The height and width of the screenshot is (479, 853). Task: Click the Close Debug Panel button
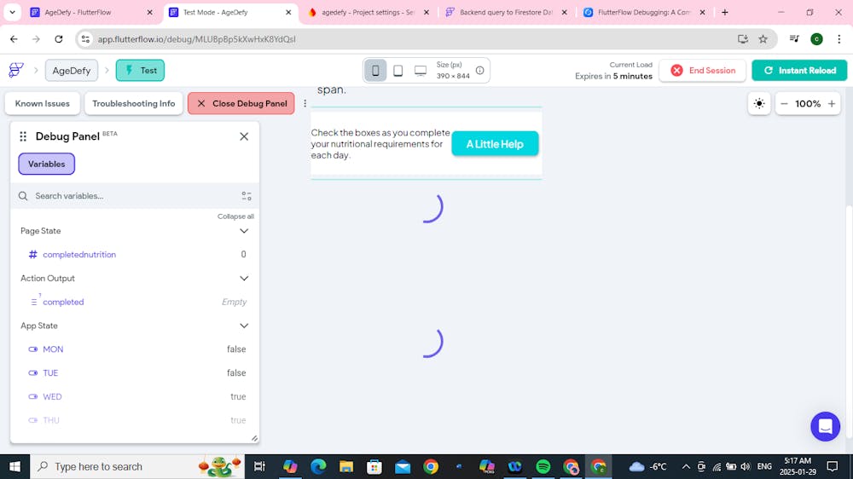241,103
